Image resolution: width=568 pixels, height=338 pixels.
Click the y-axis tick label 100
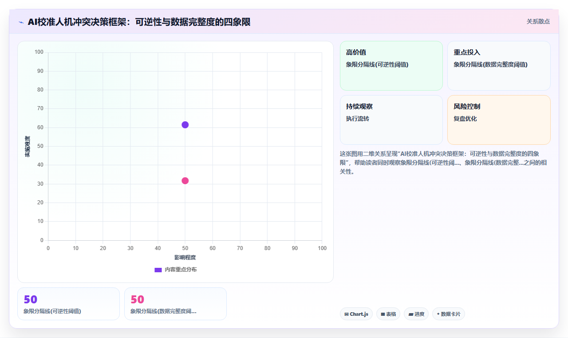39,52
